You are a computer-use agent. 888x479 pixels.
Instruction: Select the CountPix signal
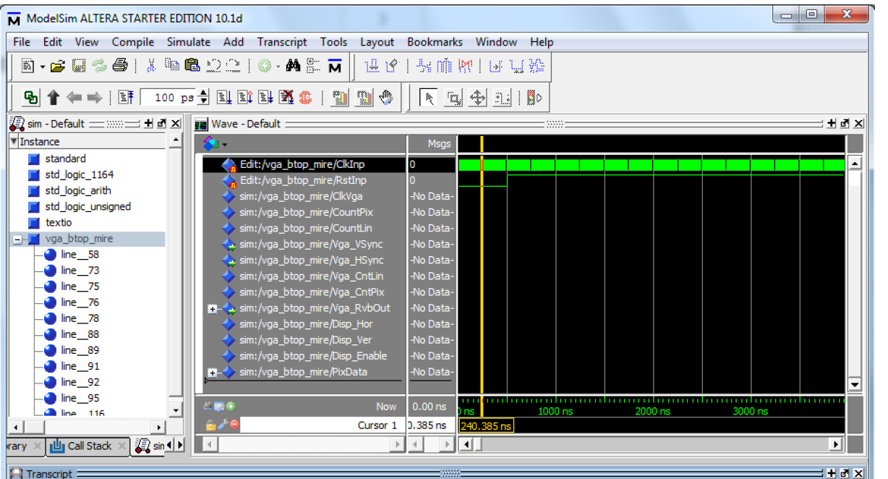point(307,213)
